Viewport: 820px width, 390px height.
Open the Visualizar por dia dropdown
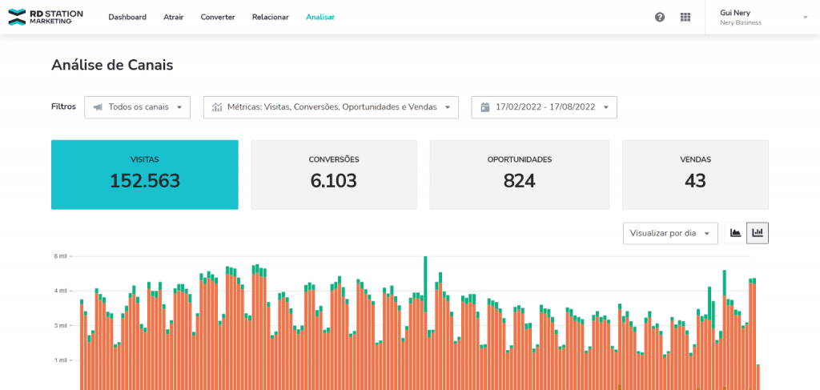click(x=670, y=234)
